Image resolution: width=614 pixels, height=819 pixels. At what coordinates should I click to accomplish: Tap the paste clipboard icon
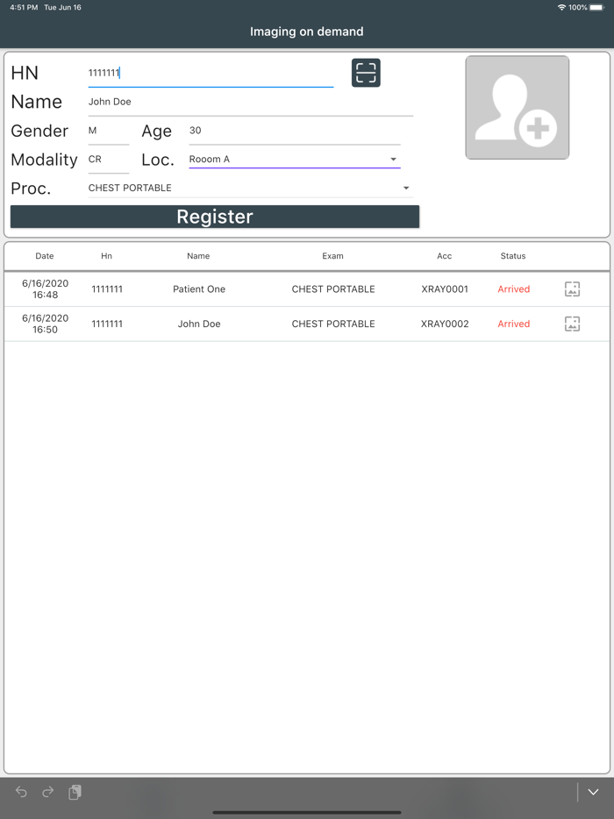(75, 792)
